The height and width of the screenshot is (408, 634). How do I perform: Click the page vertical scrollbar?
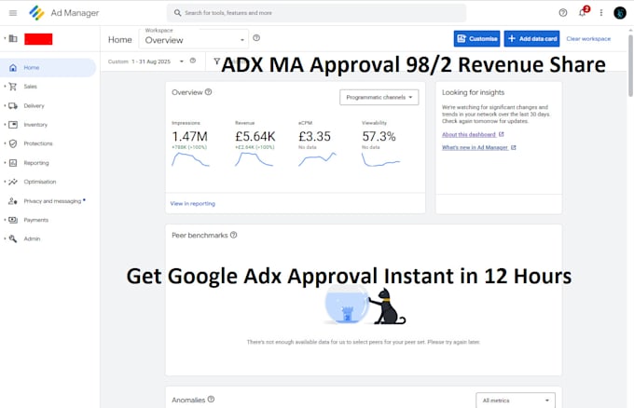coord(630,66)
